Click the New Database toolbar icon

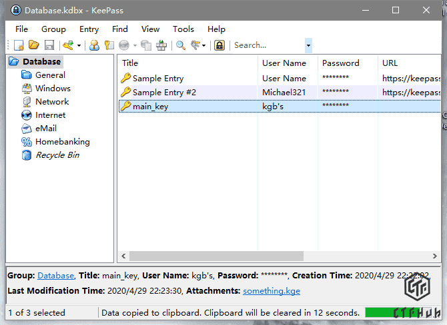tap(19, 45)
